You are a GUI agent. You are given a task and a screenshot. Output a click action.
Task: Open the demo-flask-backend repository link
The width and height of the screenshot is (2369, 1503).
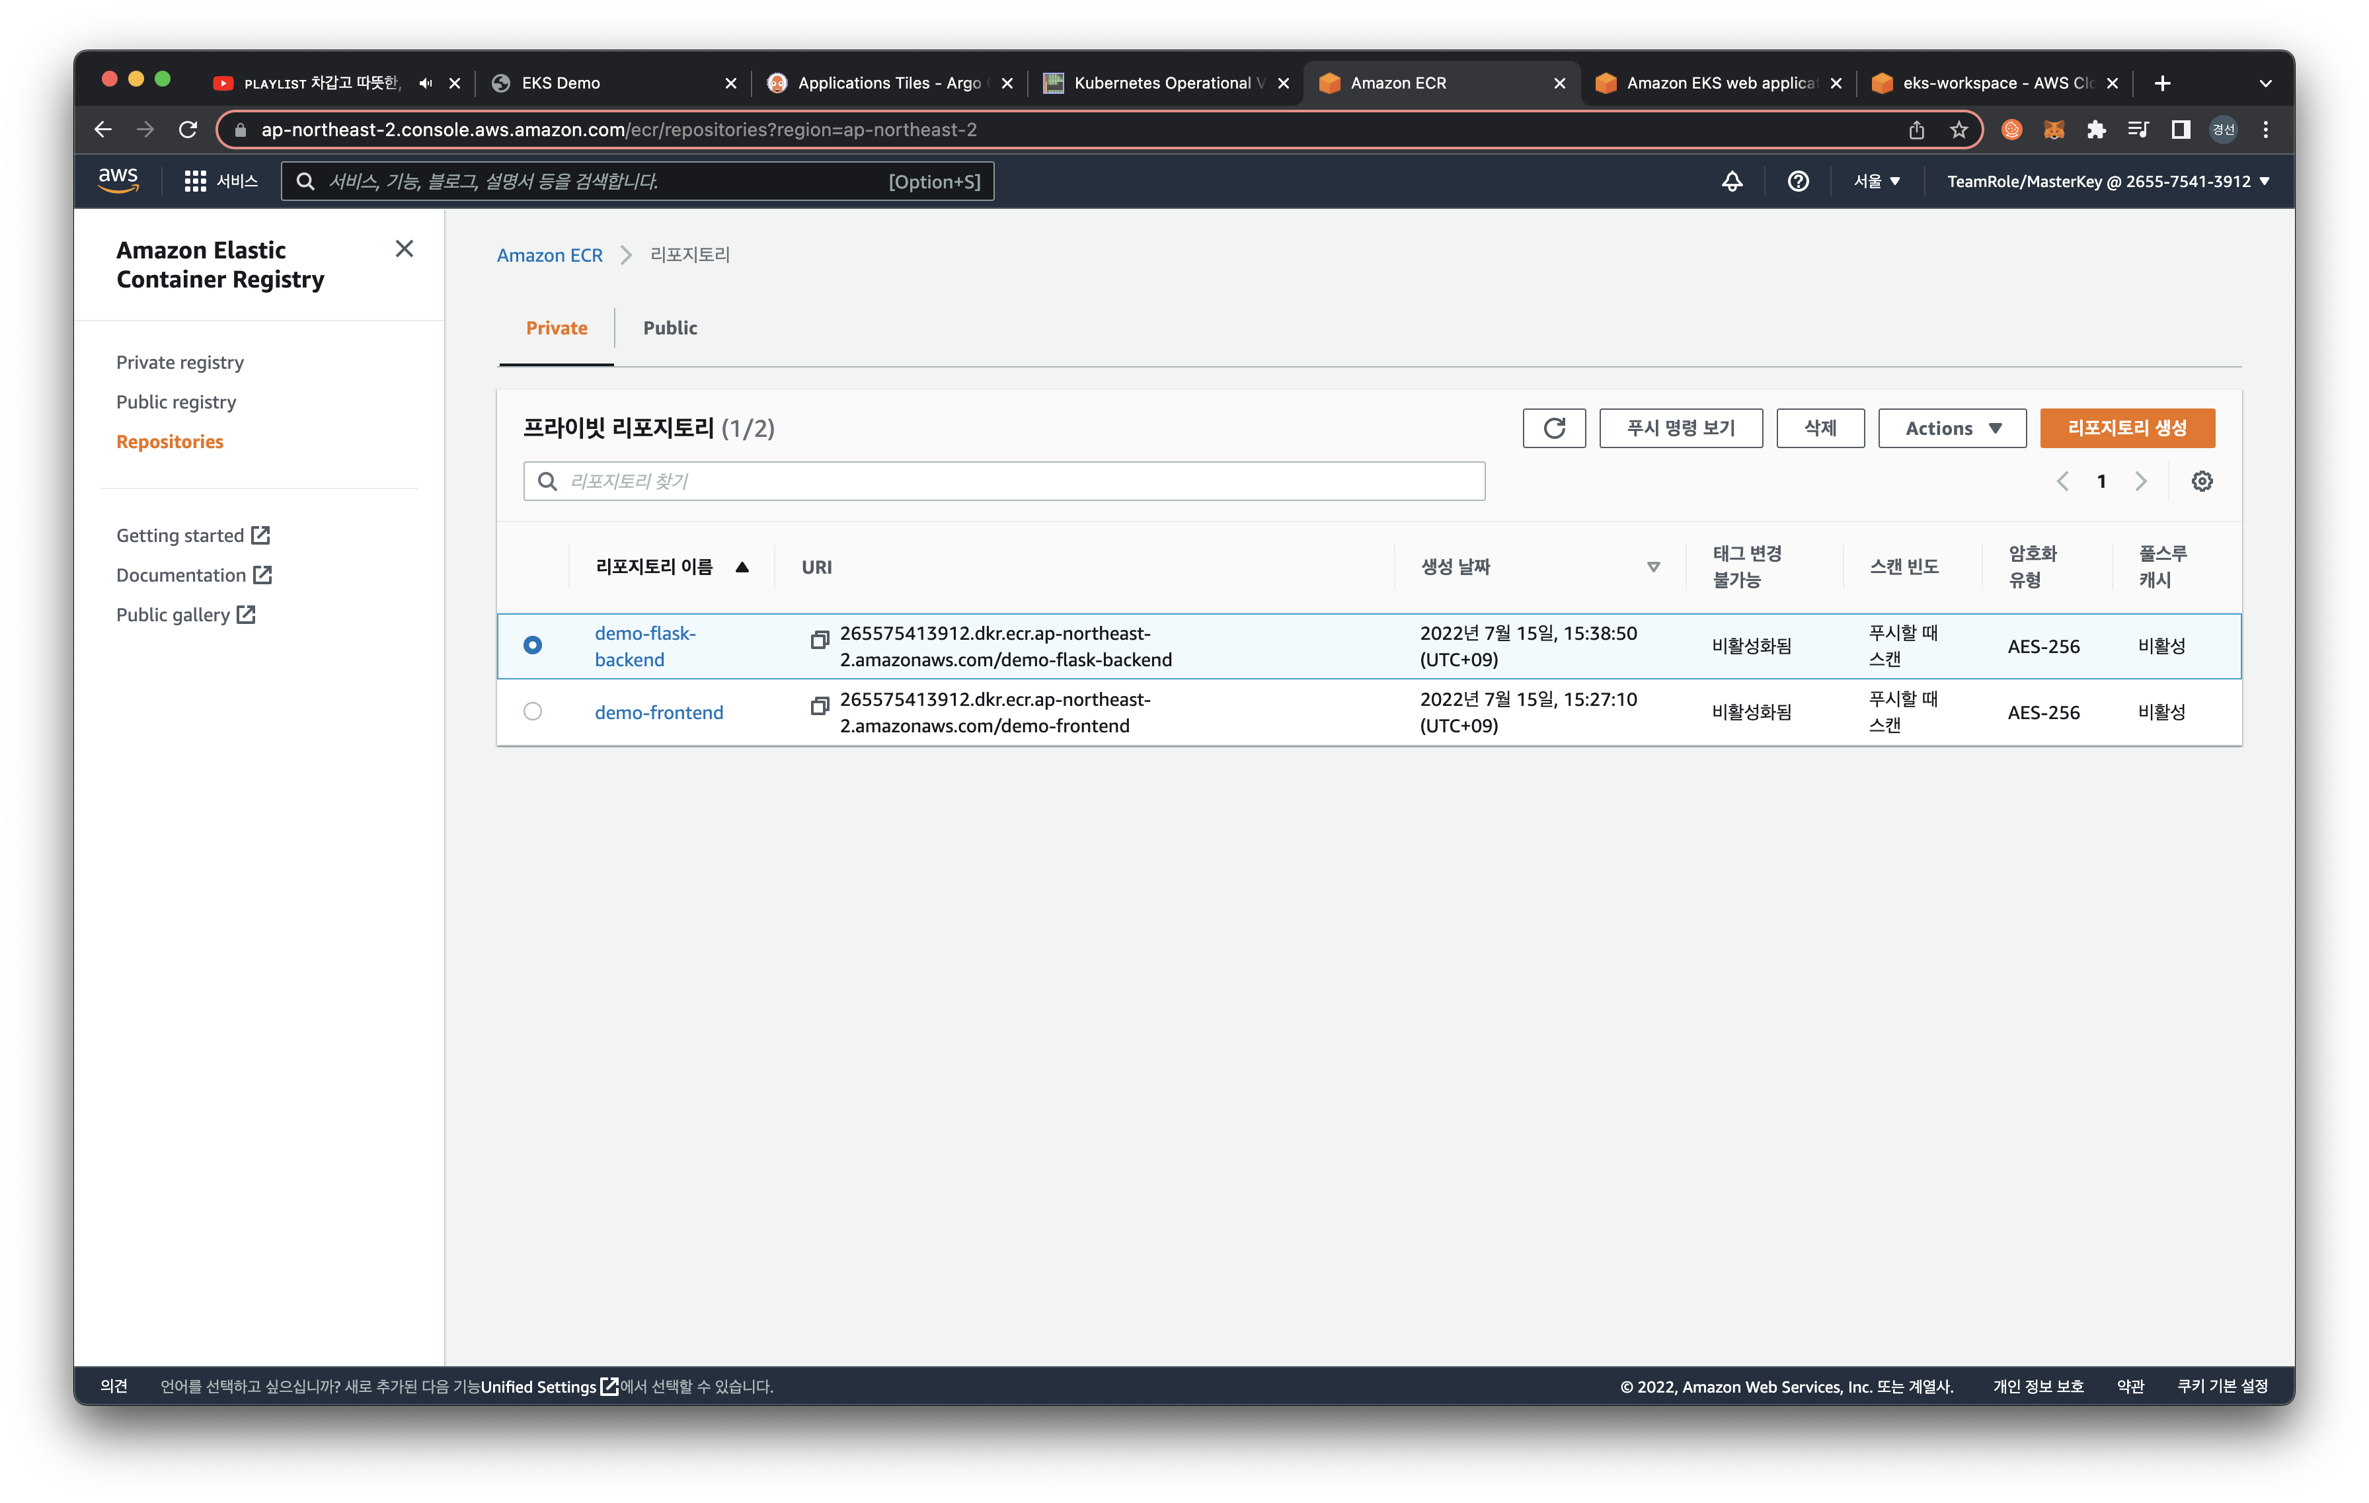[644, 646]
